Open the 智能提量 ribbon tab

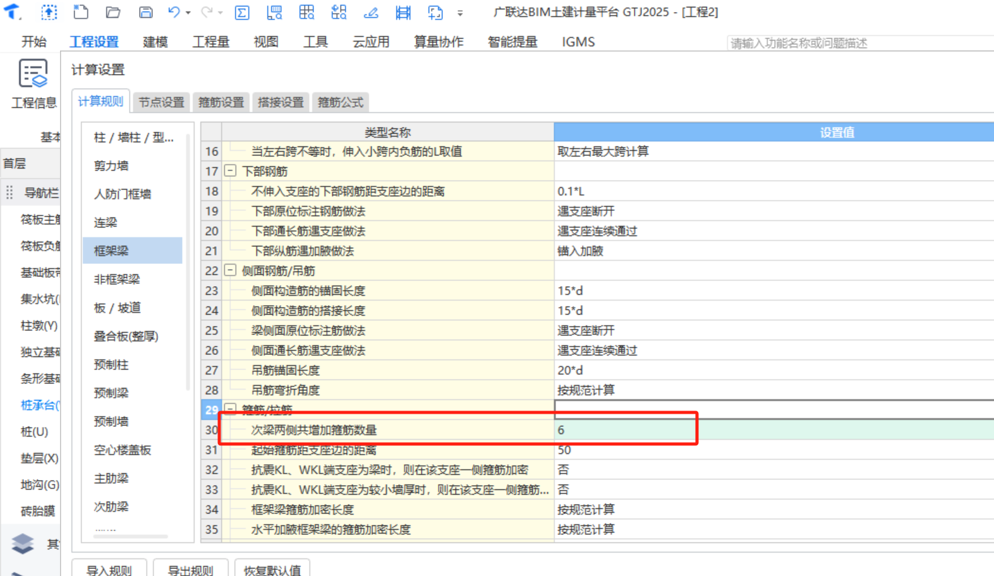(x=512, y=42)
